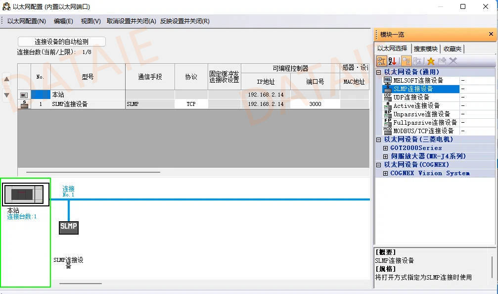Open the 编辑(E) menu
Viewport: 498px width, 294px height.
63,21
